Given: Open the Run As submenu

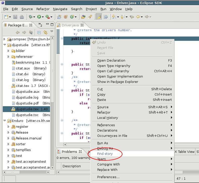Looking at the screenshot, I should [x=132, y=143].
